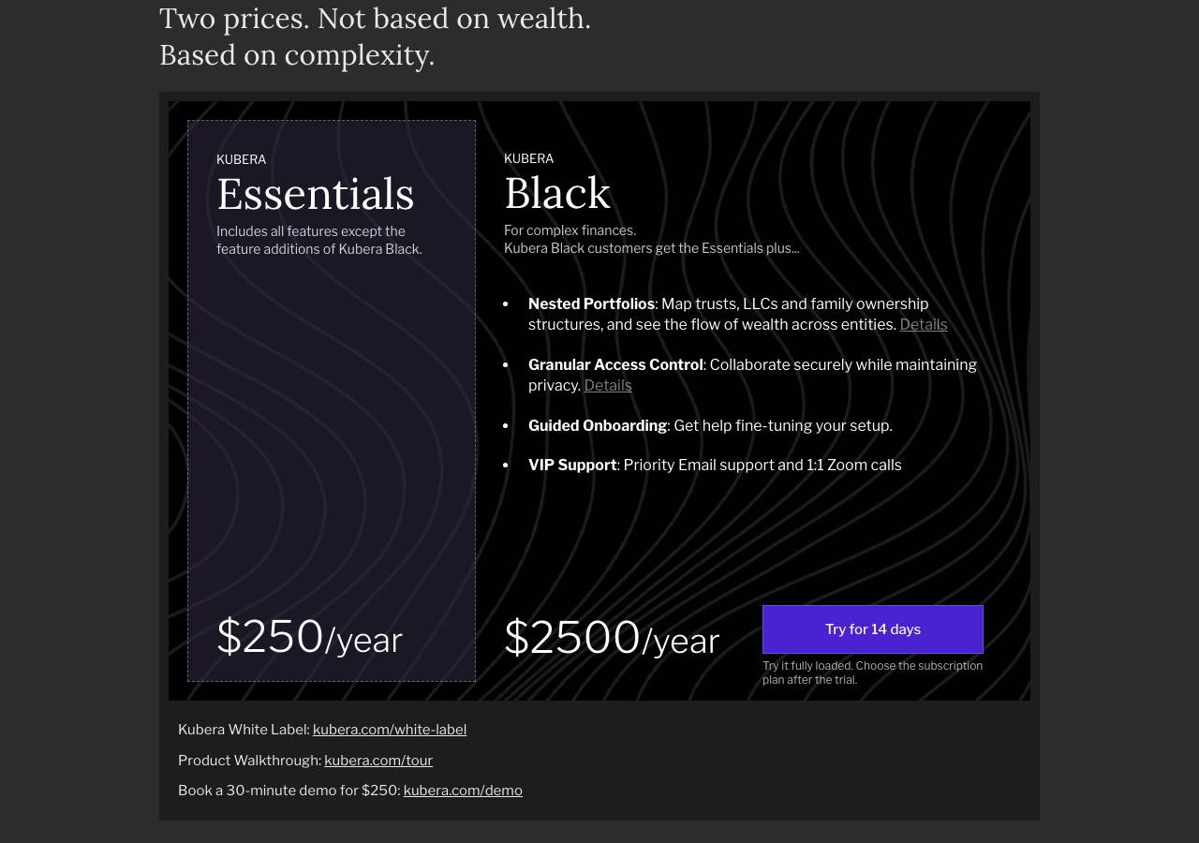Open Details link for Nested Portfolios
1199x843 pixels.
click(x=924, y=325)
